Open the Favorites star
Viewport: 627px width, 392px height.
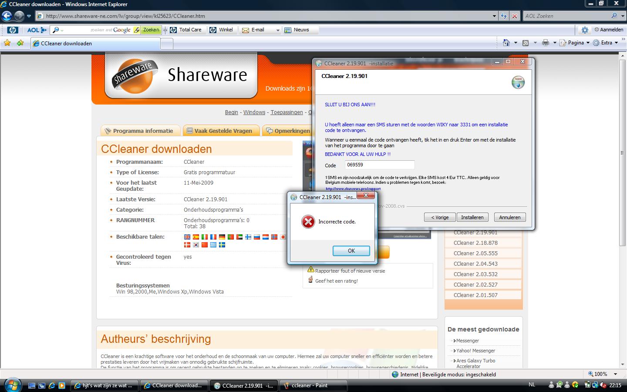pos(7,43)
